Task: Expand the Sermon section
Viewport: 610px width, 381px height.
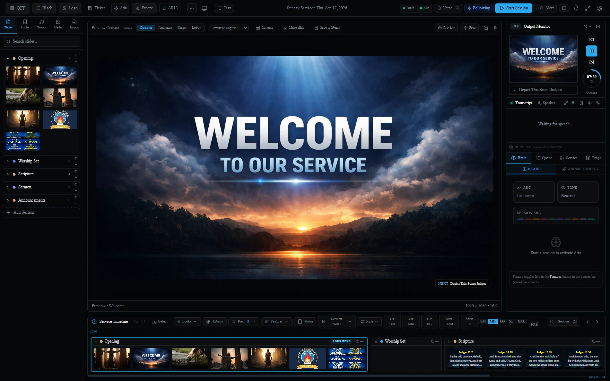Action: click(x=8, y=187)
